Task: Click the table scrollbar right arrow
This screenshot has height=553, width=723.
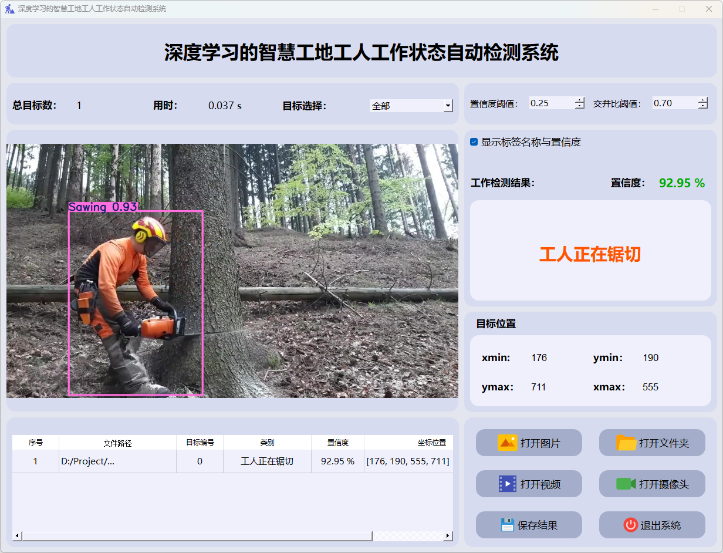Action: 448,535
